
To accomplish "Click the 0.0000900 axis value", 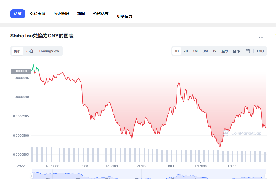I will 21,135.
